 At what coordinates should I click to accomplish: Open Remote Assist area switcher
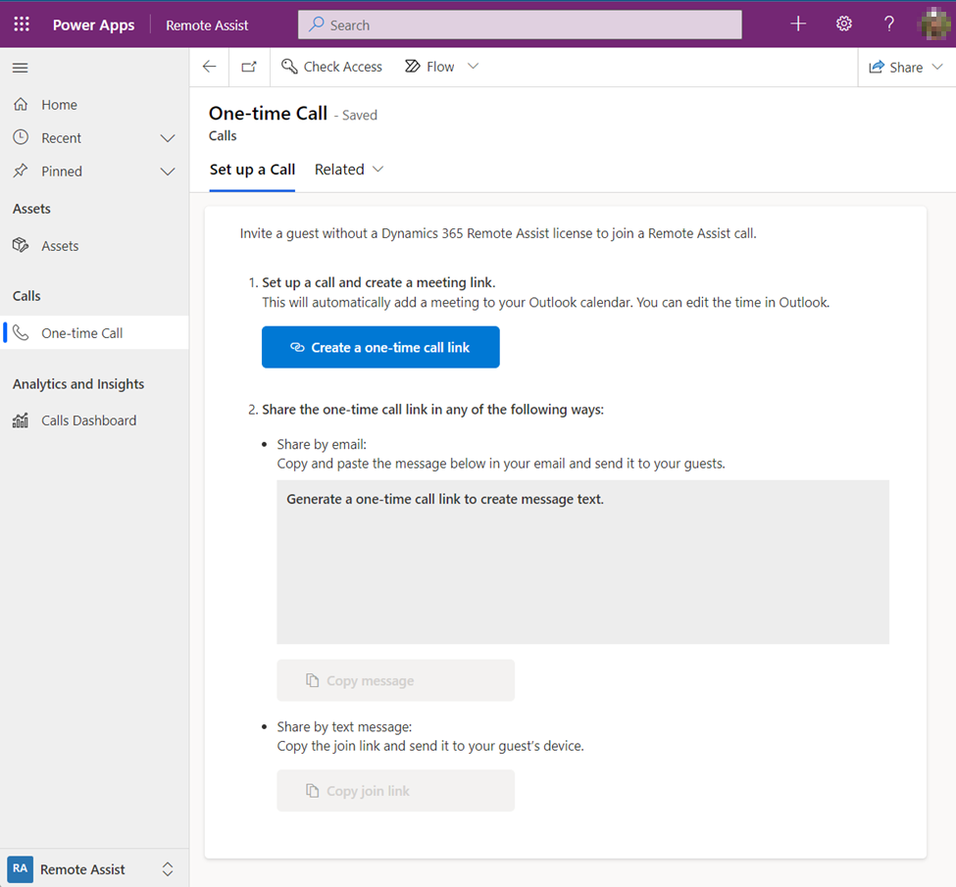(x=94, y=868)
